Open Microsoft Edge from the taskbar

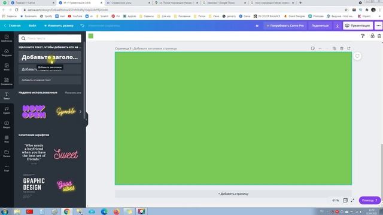(x=104, y=211)
